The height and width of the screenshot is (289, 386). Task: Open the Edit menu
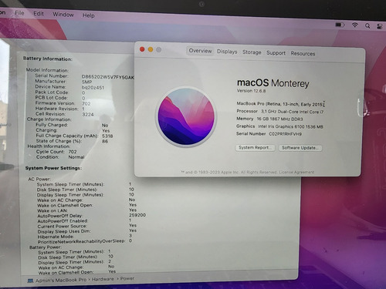(x=39, y=14)
